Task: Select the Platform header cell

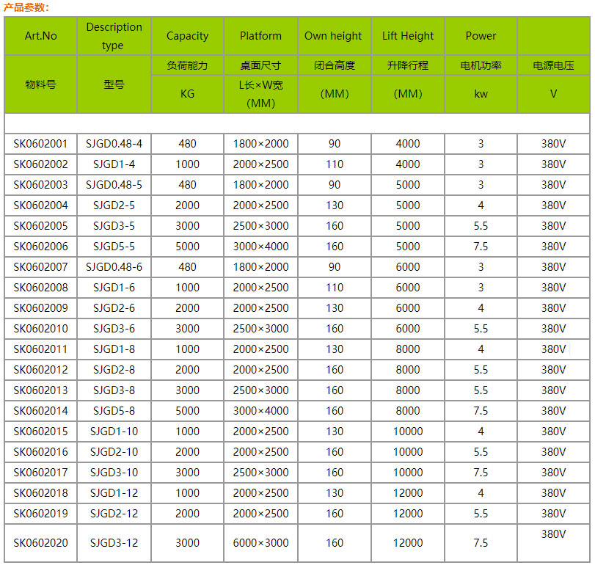Action: (260, 36)
